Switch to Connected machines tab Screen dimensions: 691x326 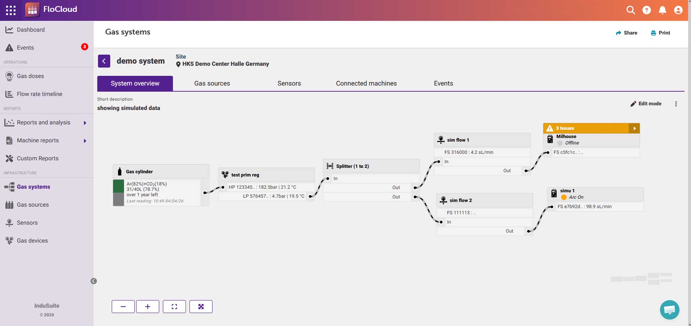366,83
